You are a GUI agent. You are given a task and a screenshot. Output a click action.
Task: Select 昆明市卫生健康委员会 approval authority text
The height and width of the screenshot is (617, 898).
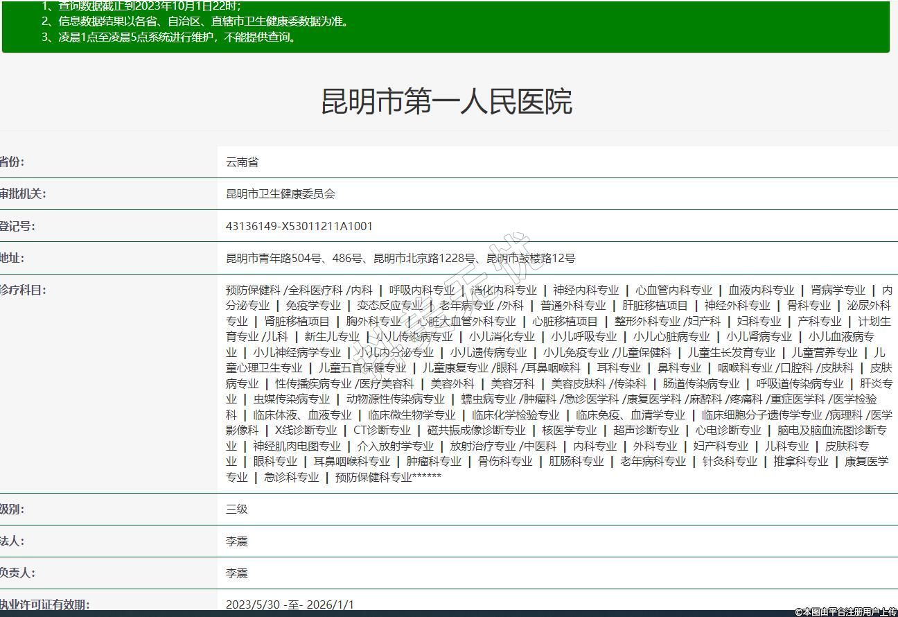[280, 194]
